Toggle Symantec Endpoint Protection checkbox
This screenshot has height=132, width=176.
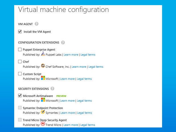[x=20, y=108]
